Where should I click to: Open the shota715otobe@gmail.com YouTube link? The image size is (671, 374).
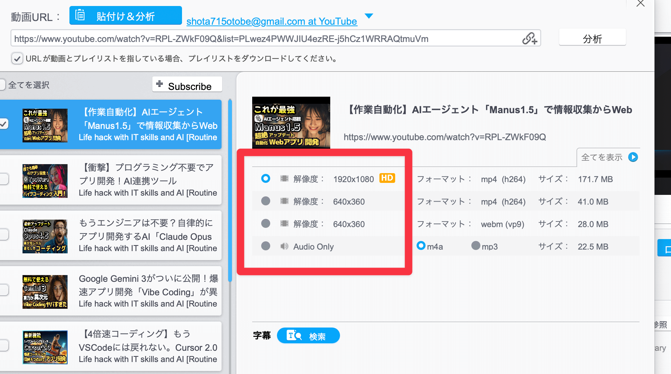point(272,21)
